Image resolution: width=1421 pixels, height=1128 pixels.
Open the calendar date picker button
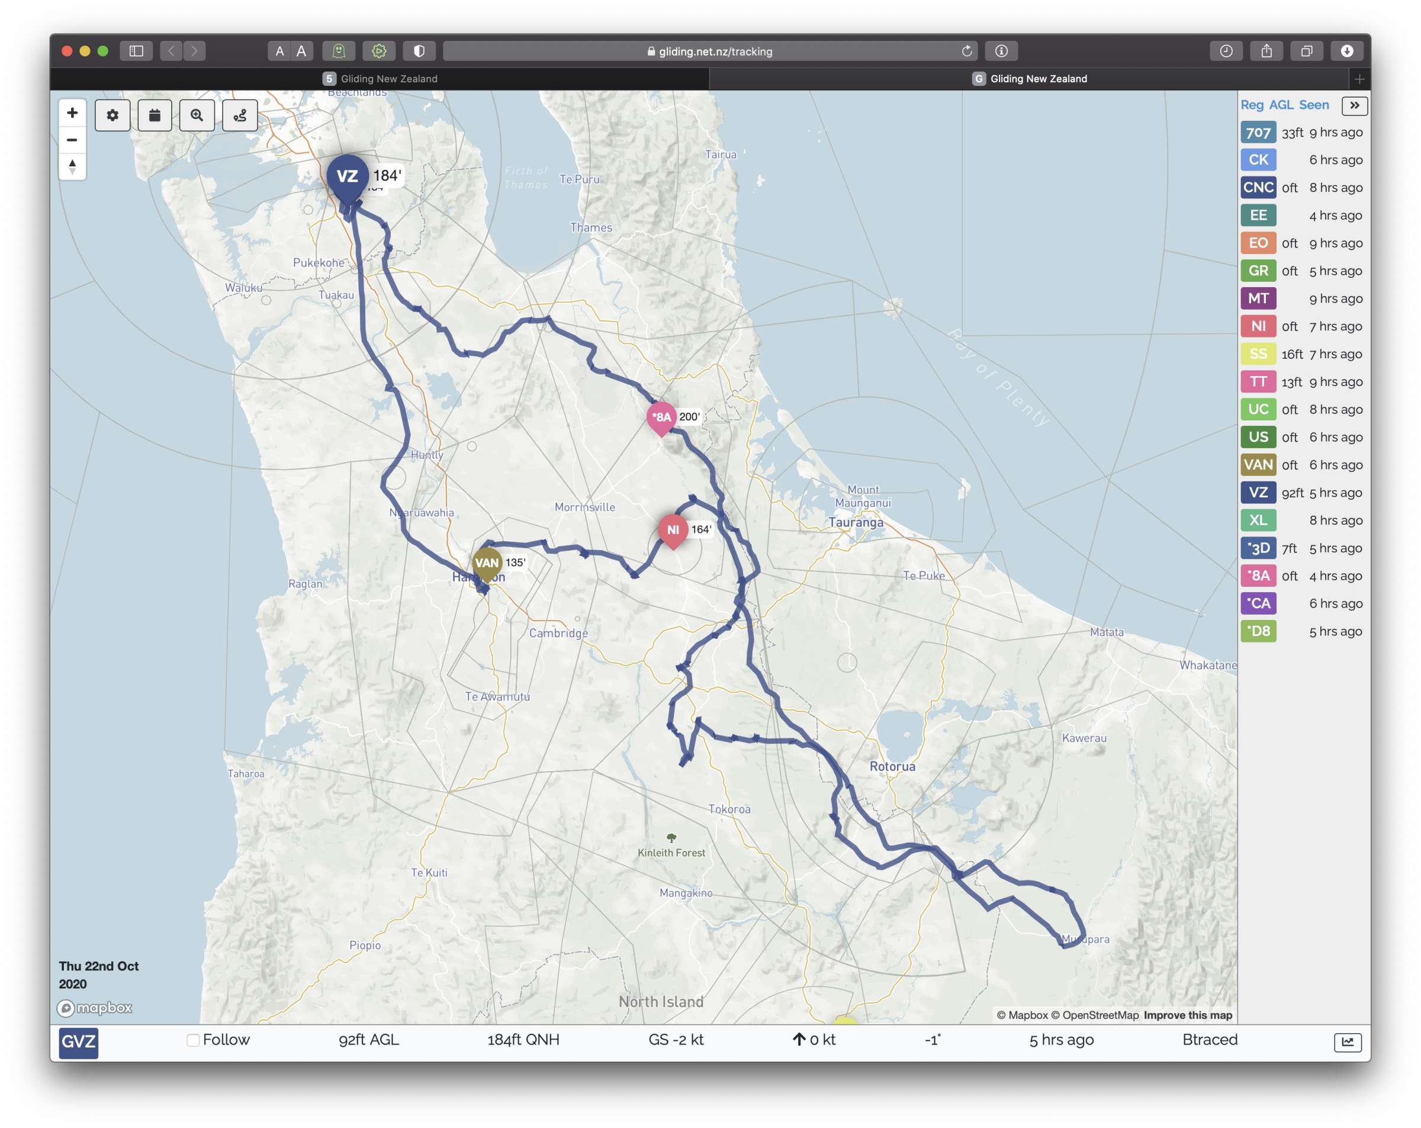tap(155, 115)
